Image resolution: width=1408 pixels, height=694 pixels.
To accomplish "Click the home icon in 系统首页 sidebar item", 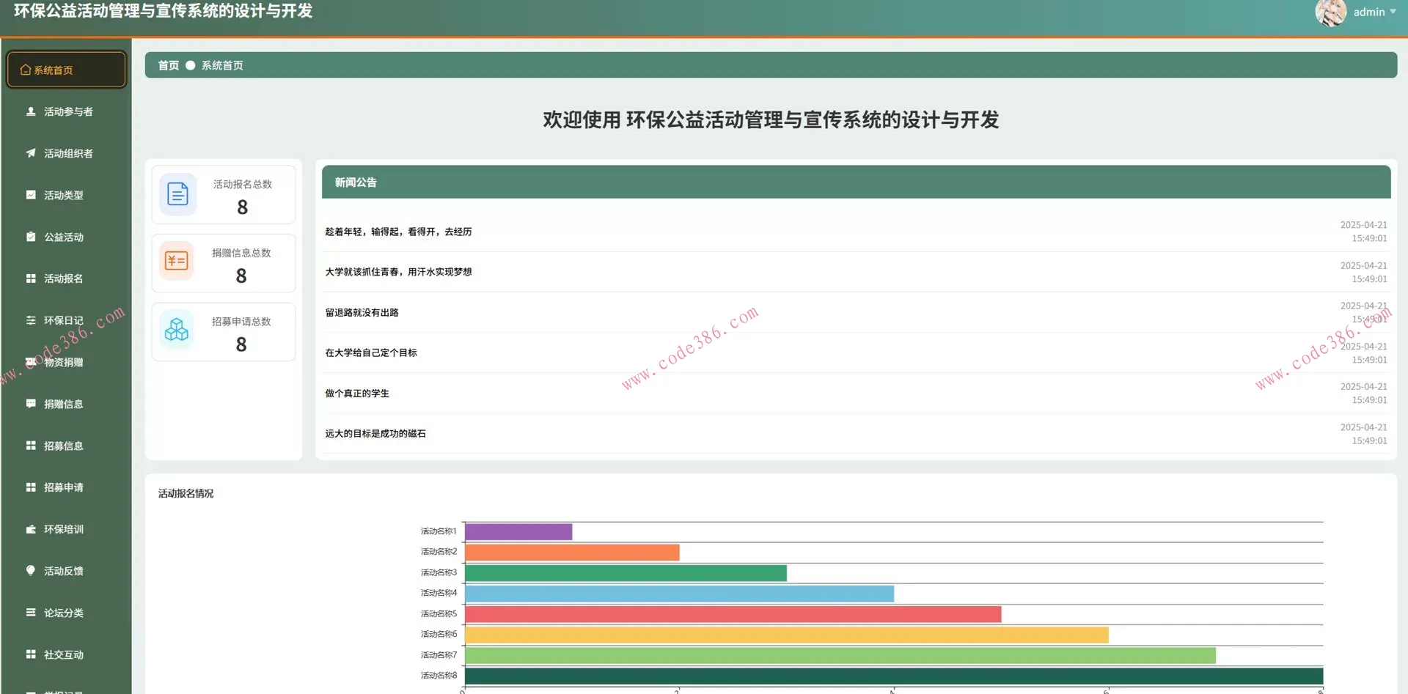I will [x=26, y=70].
